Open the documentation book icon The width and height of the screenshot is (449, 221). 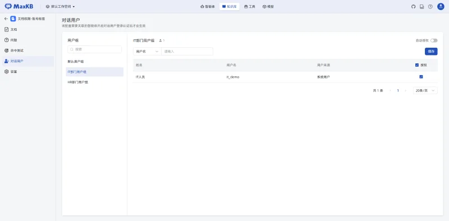(422, 7)
